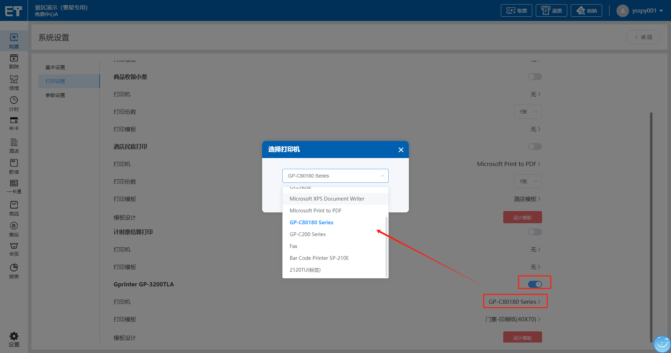The height and width of the screenshot is (353, 671).
Task: Select Microsoft Print to PDF from list
Action: coord(316,211)
